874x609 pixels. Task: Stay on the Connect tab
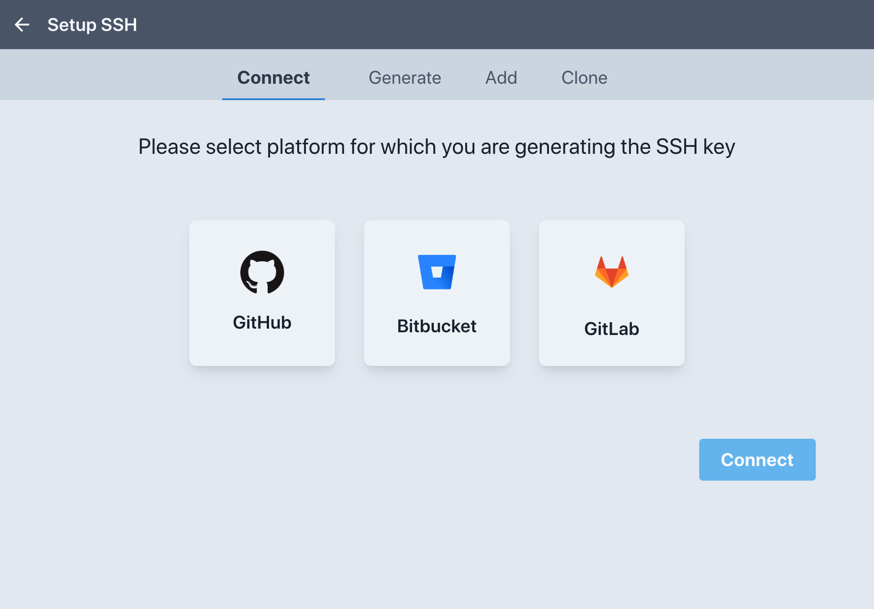[273, 77]
